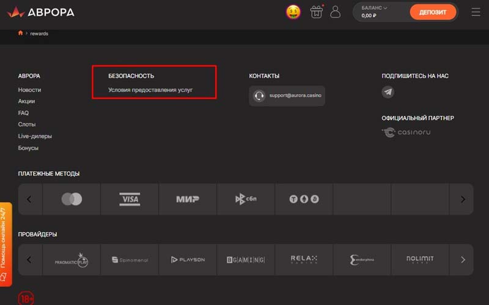Select the СБП payment option

[246, 199]
